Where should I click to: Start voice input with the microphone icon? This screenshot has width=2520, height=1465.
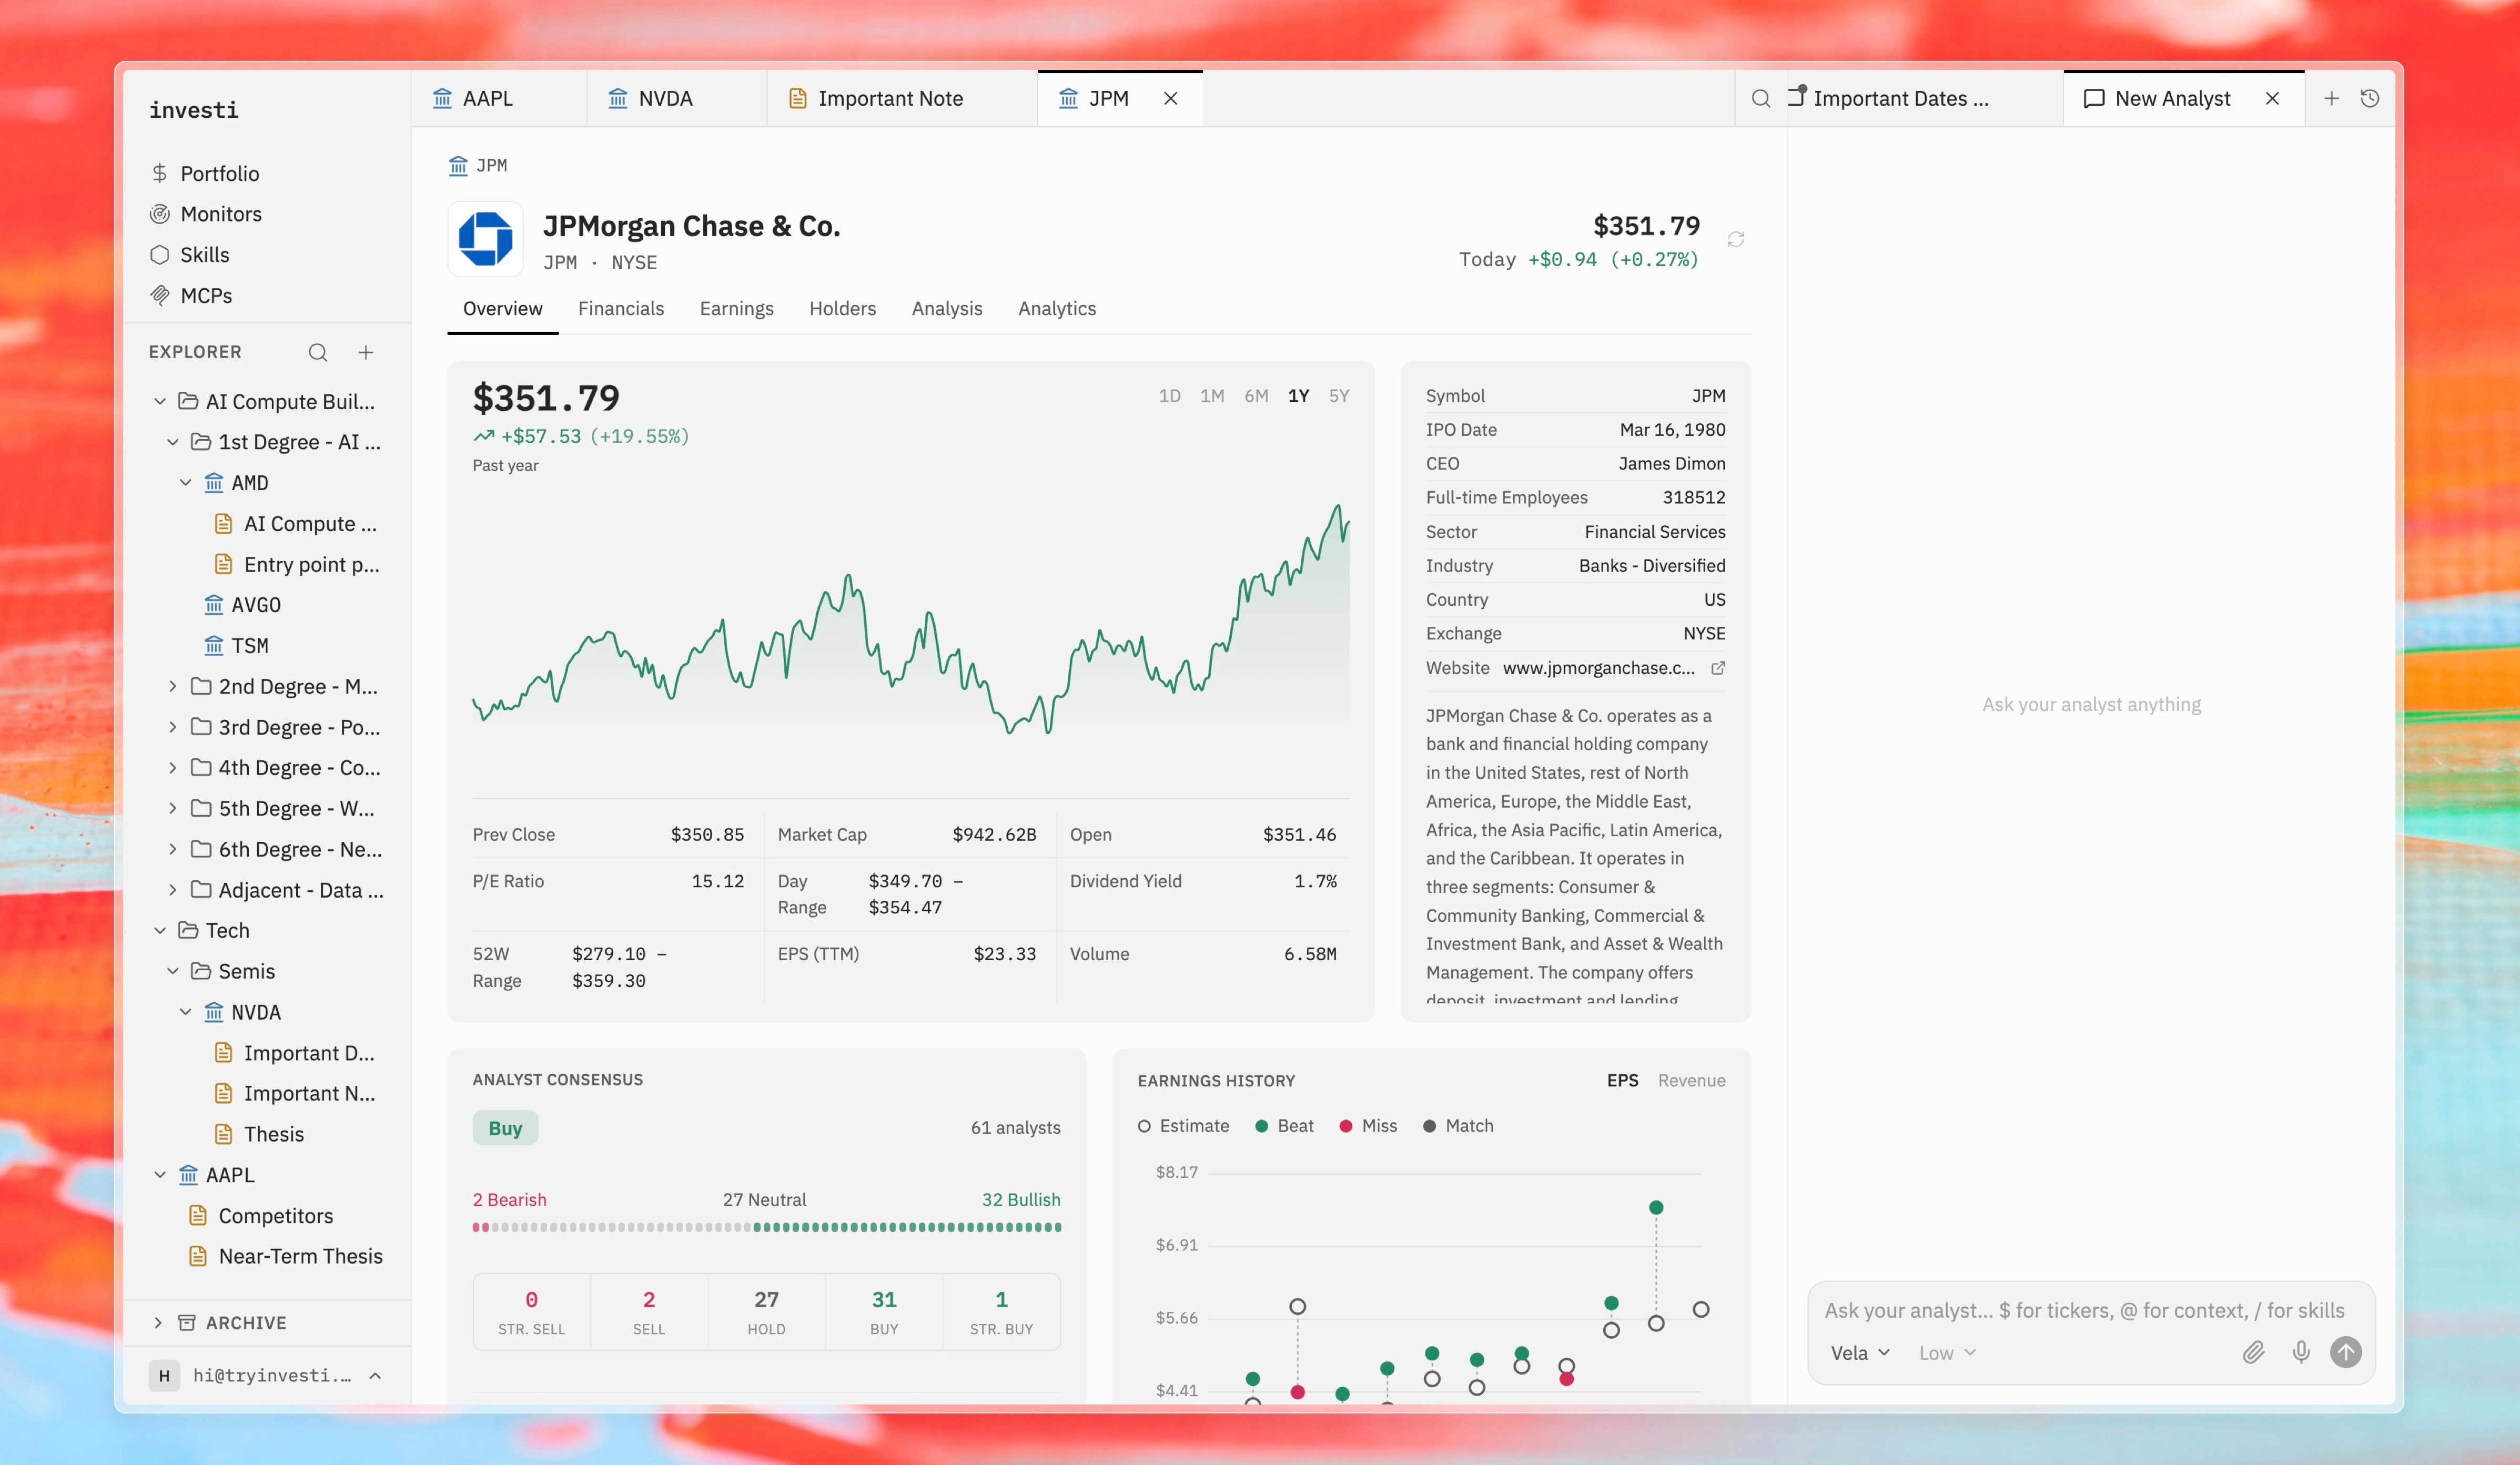tap(2301, 1352)
